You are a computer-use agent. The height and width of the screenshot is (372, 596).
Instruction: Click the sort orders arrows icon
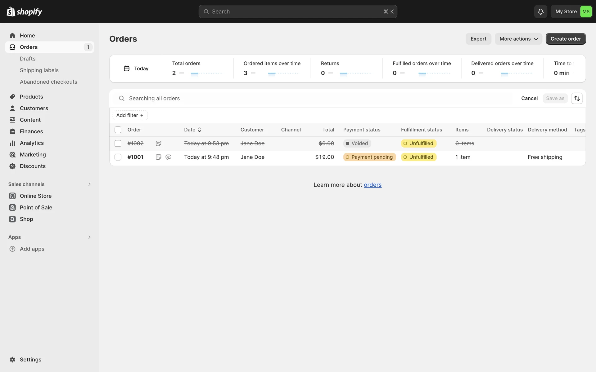[577, 98]
